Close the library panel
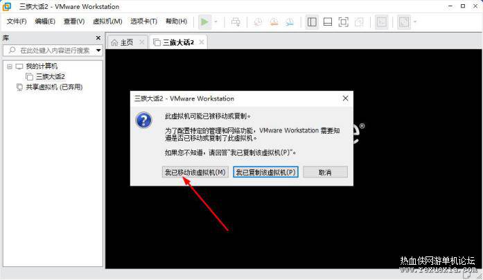 pos(98,38)
